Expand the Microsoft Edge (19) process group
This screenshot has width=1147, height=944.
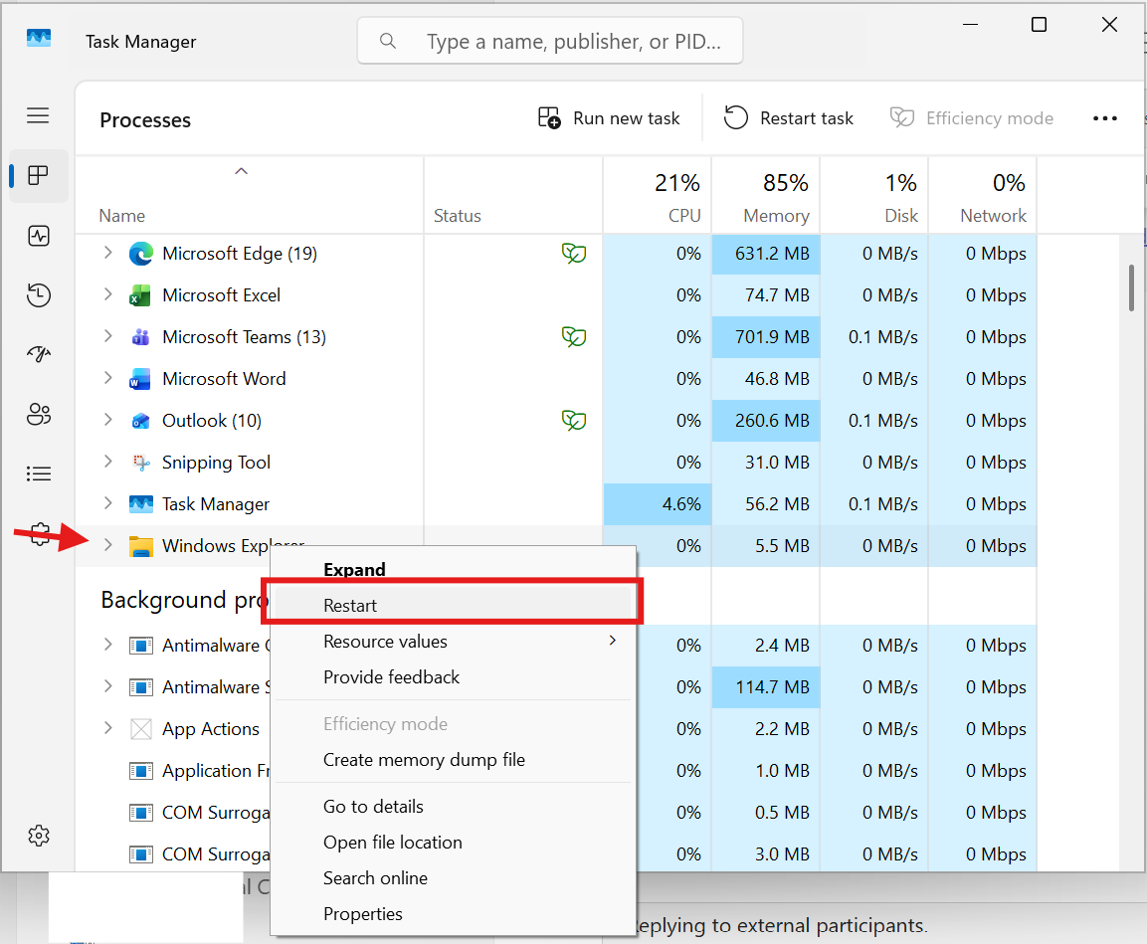(107, 253)
